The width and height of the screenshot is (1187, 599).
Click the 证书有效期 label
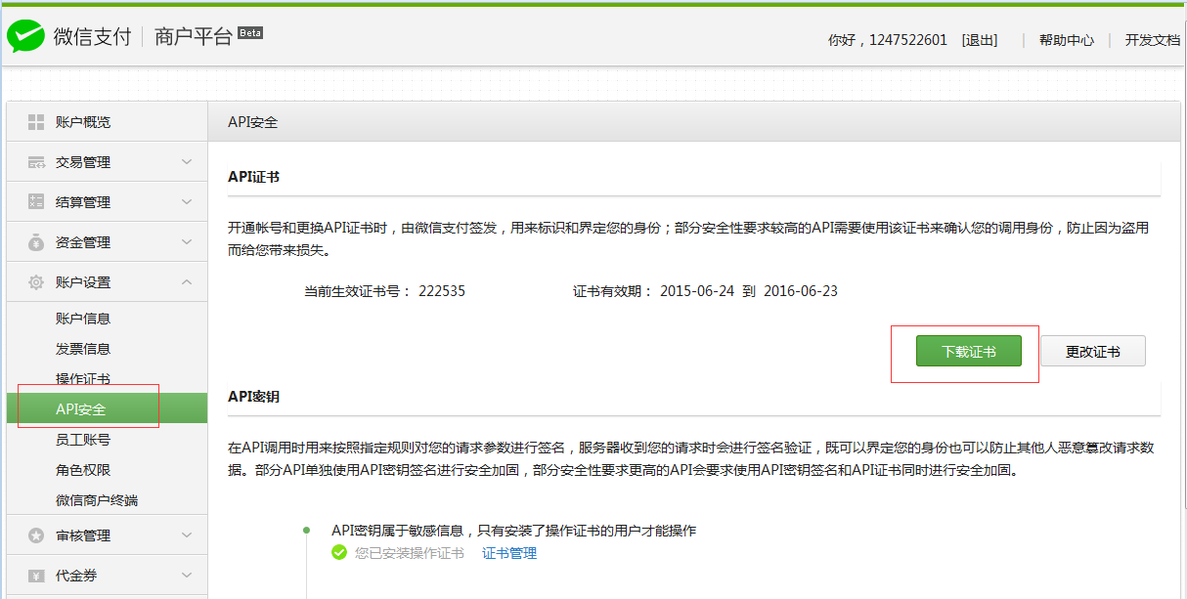612,291
